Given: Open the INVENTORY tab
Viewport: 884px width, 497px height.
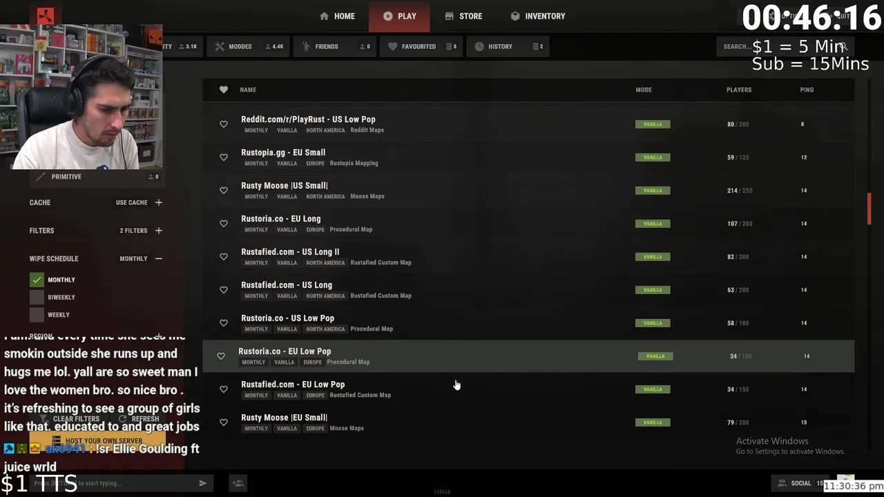Looking at the screenshot, I should coord(538,16).
